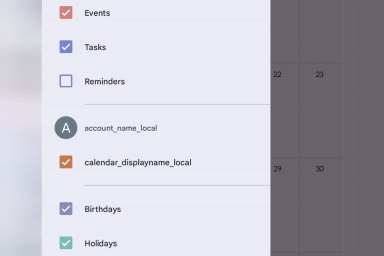384x256 pixels.
Task: Click the dimmed empty cell above date 22
Action: [x=284, y=30]
